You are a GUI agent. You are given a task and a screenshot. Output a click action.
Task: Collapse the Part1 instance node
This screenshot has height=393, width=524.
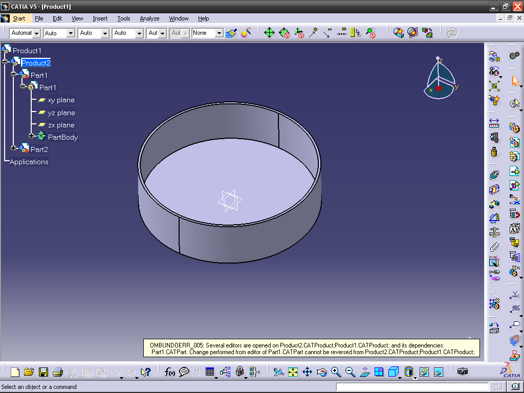[13, 74]
